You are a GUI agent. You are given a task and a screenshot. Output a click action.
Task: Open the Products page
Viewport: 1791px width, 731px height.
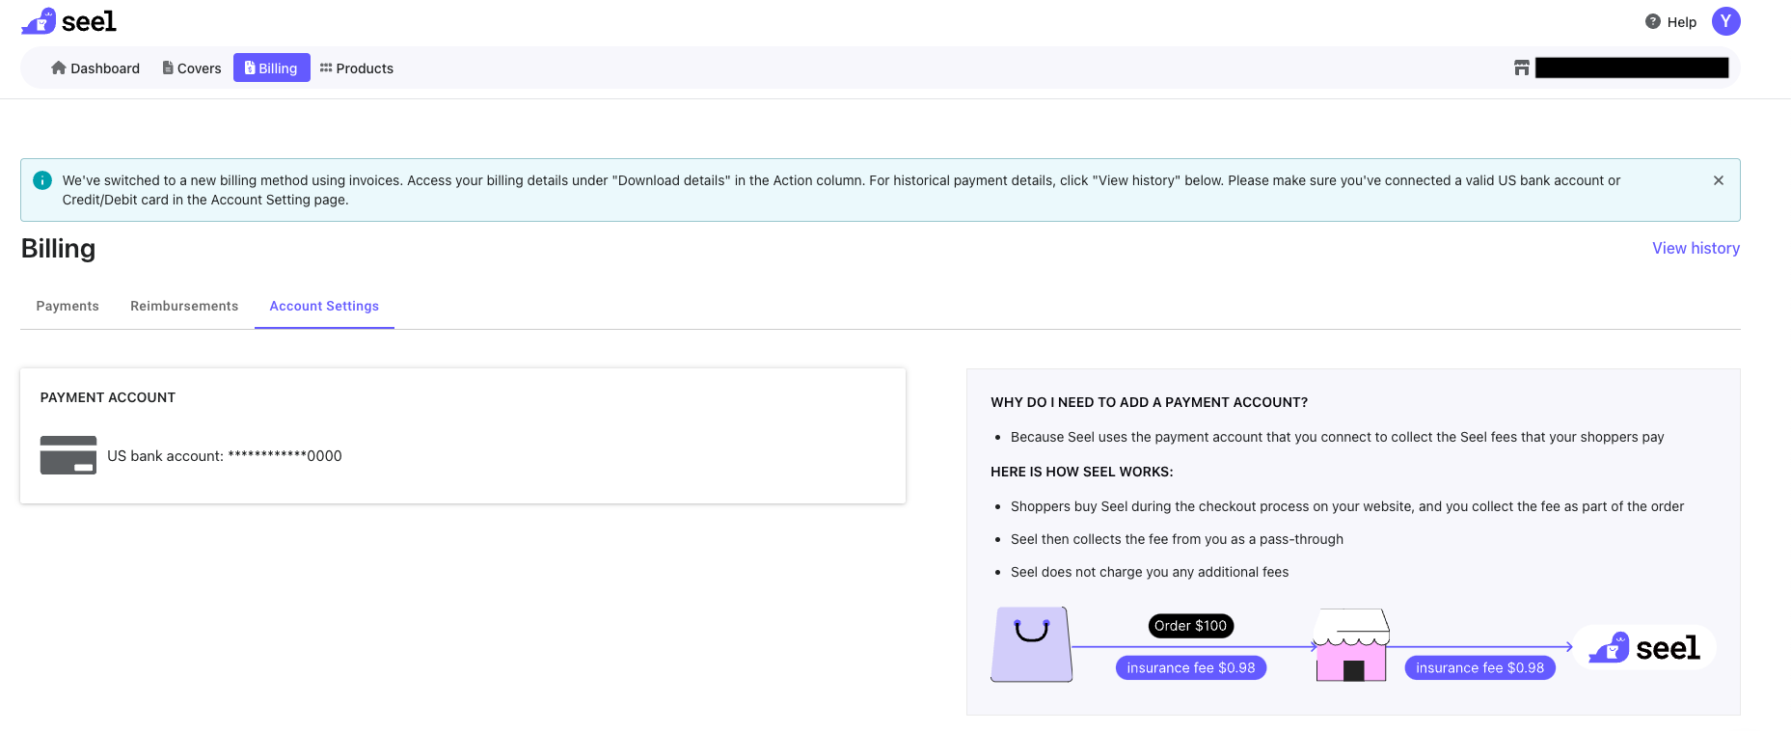pyautogui.click(x=357, y=68)
